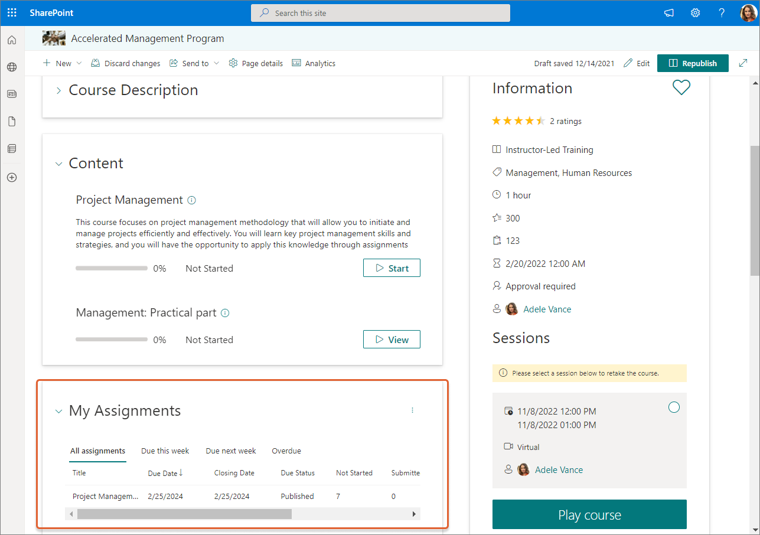Select the Due this week tab
760x535 pixels.
[165, 451]
